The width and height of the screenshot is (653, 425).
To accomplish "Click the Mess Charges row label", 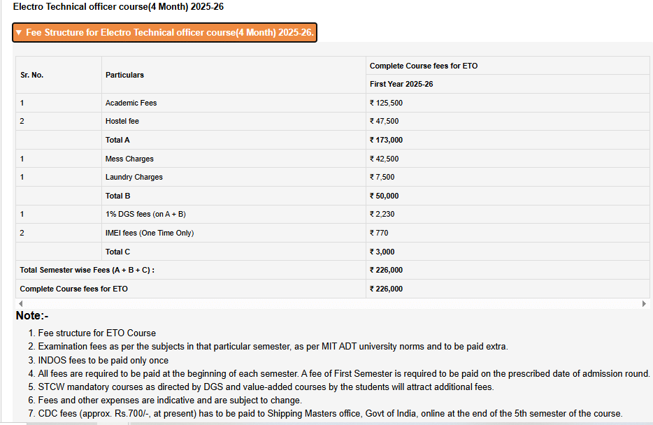I will [129, 159].
